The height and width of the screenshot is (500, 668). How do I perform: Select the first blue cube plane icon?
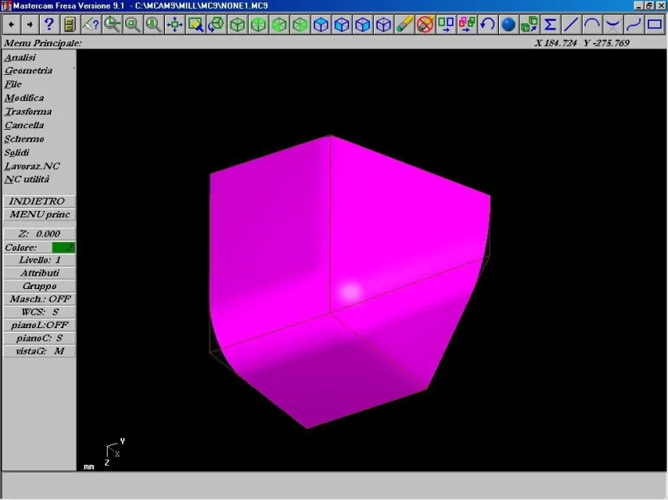coord(321,24)
